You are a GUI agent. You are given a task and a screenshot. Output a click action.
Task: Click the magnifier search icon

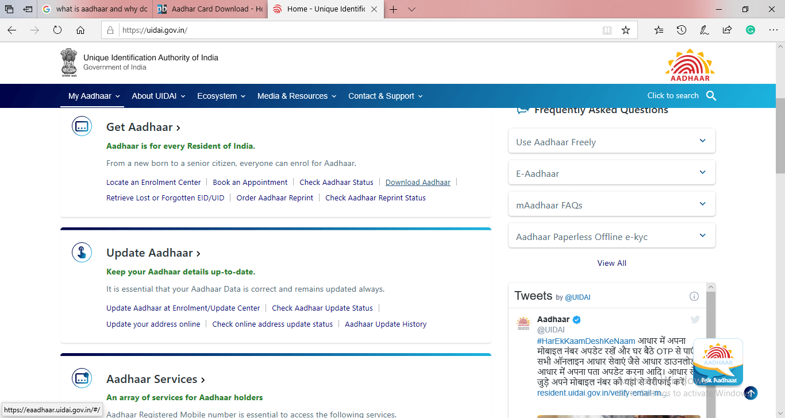(x=711, y=96)
